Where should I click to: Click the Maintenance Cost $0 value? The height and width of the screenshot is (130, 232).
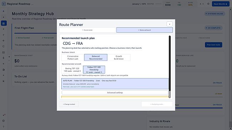[17, 61]
